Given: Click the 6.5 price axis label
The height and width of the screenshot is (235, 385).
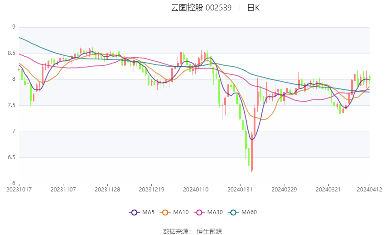Looking at the screenshot, I should tap(11, 157).
